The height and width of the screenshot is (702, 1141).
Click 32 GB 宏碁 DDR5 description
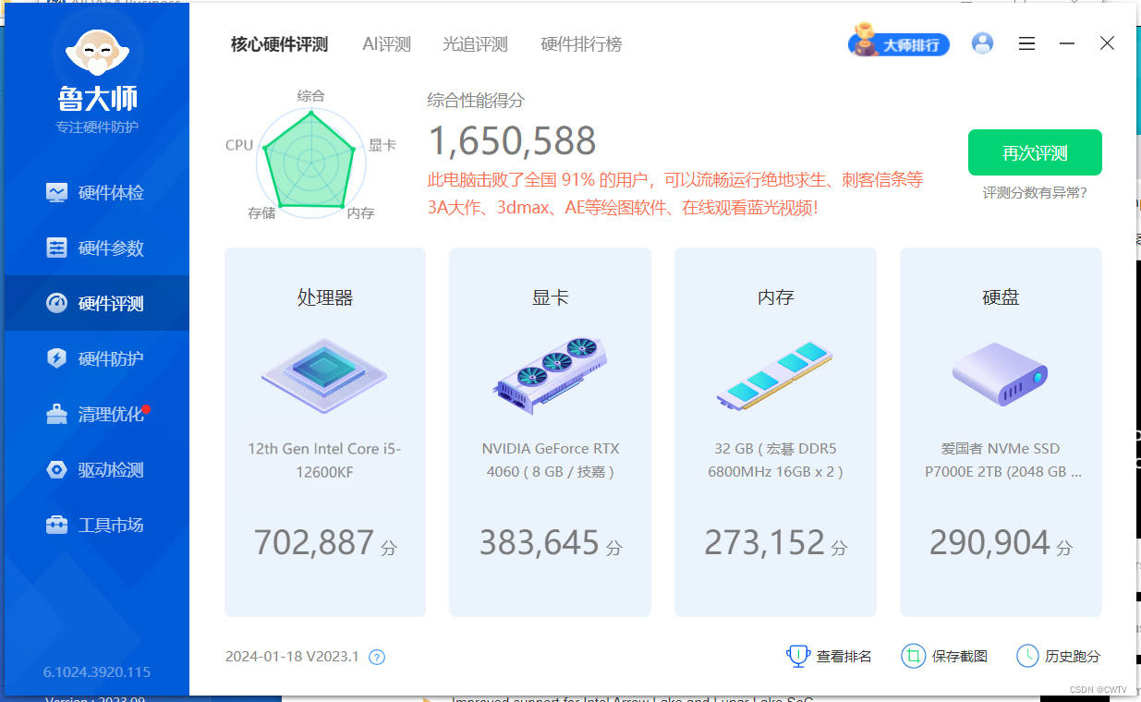tap(775, 460)
